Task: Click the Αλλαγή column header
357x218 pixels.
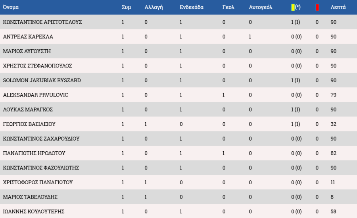Action: [x=154, y=7]
